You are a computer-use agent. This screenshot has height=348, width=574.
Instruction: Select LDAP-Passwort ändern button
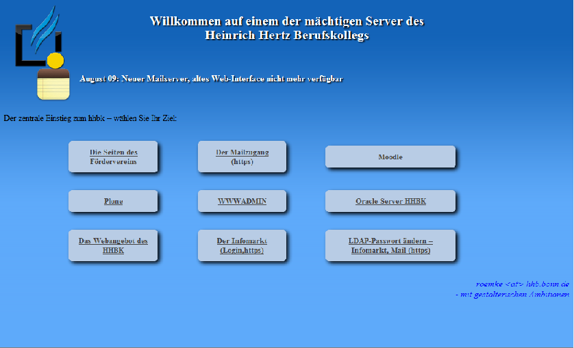tap(390, 245)
